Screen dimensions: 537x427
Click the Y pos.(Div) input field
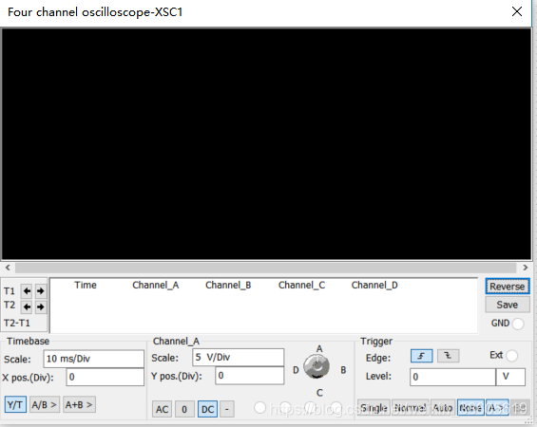[250, 376]
